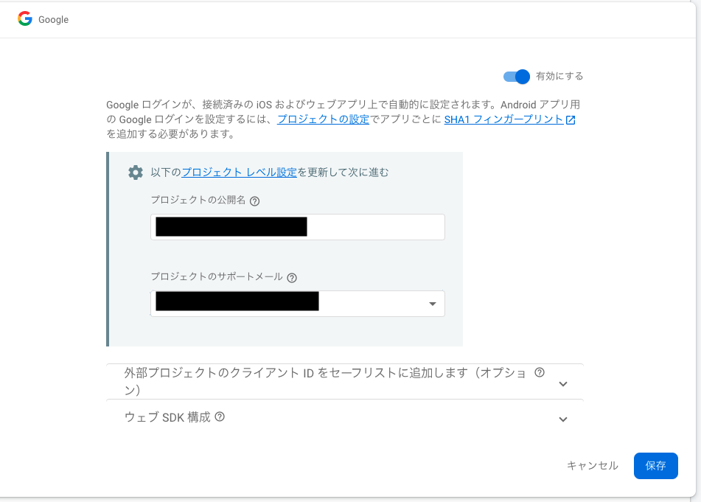Click help icon beside 外部プロジェクト option

[x=540, y=373]
